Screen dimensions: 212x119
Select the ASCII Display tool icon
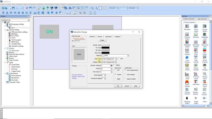click(x=187, y=50)
